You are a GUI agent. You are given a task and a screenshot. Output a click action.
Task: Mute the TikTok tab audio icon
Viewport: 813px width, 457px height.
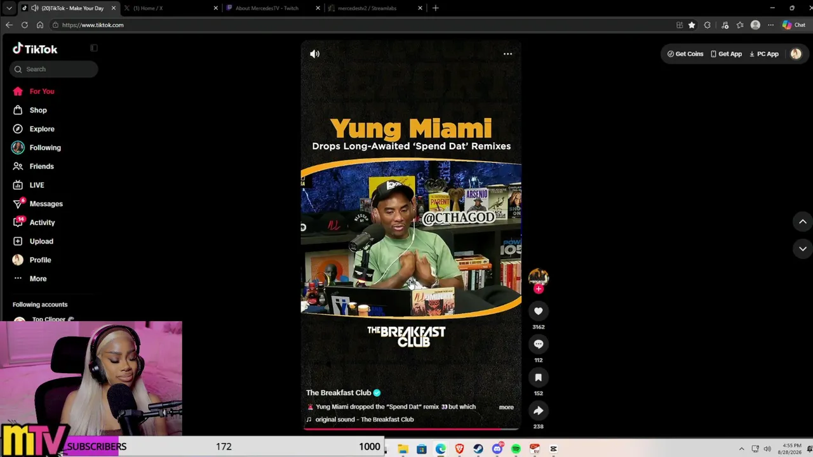(34, 8)
